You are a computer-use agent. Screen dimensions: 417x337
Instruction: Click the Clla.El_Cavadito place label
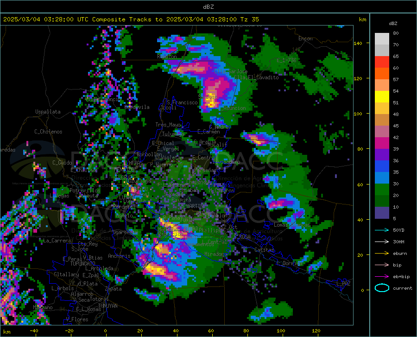click(256, 77)
